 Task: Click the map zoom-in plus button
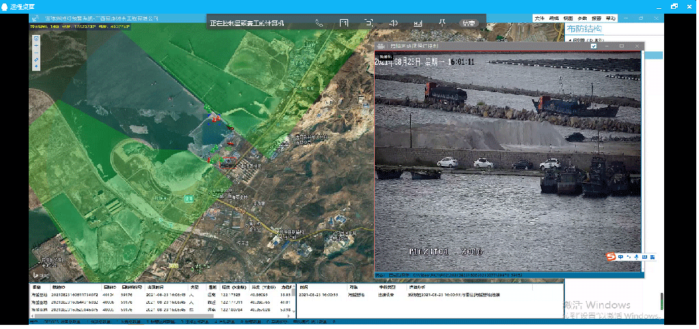pyautogui.click(x=36, y=46)
